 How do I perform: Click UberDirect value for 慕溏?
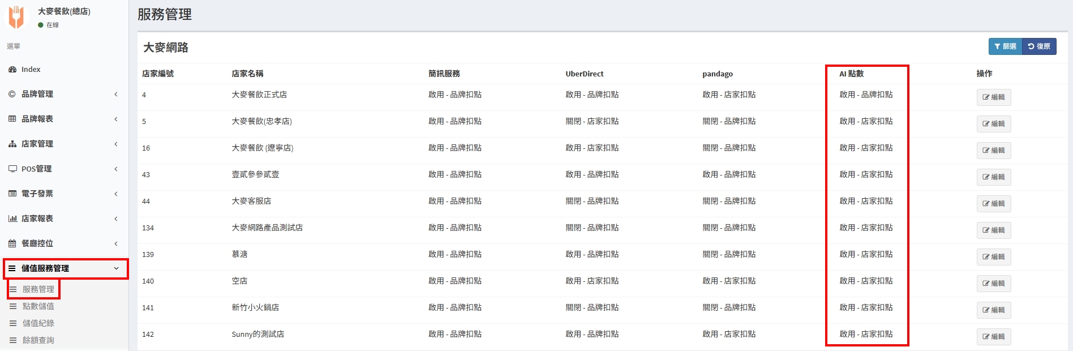(x=592, y=254)
